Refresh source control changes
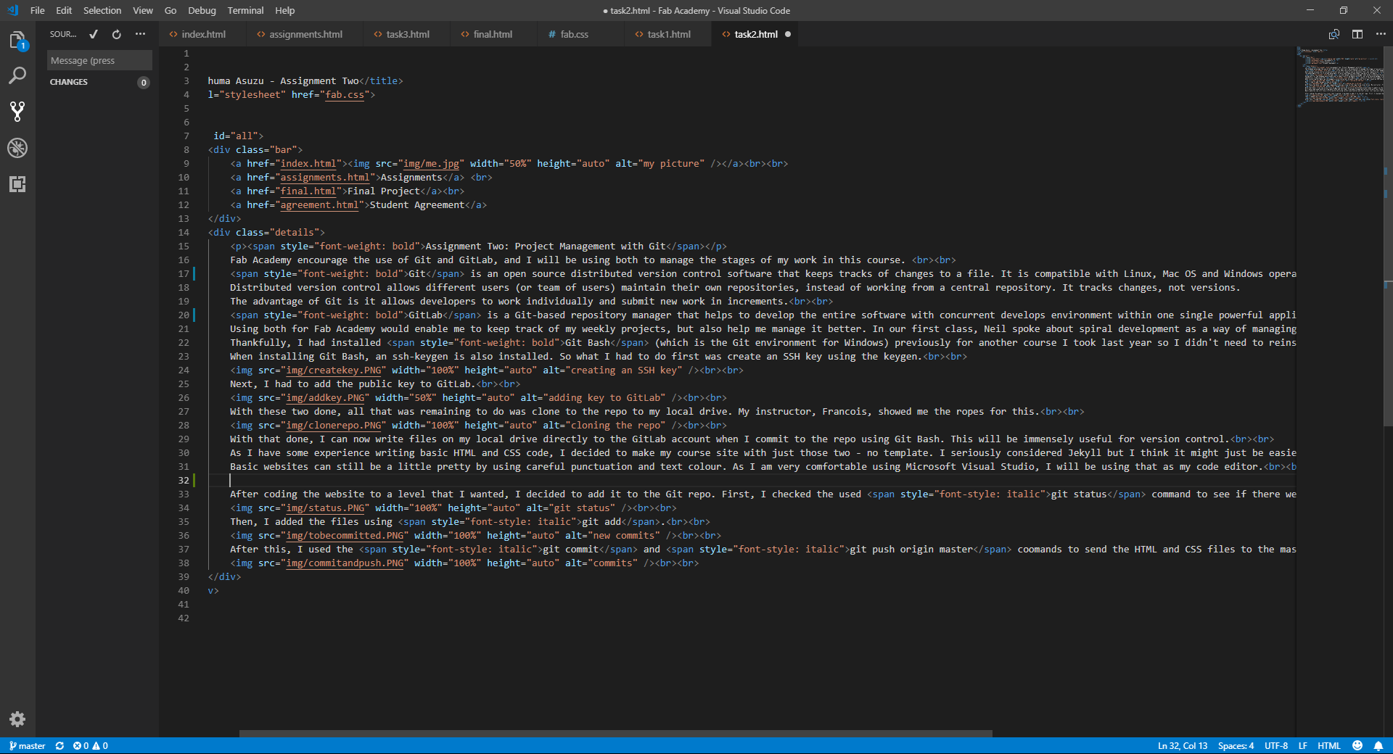Screen dimensions: 1393x754 pyautogui.click(x=117, y=34)
